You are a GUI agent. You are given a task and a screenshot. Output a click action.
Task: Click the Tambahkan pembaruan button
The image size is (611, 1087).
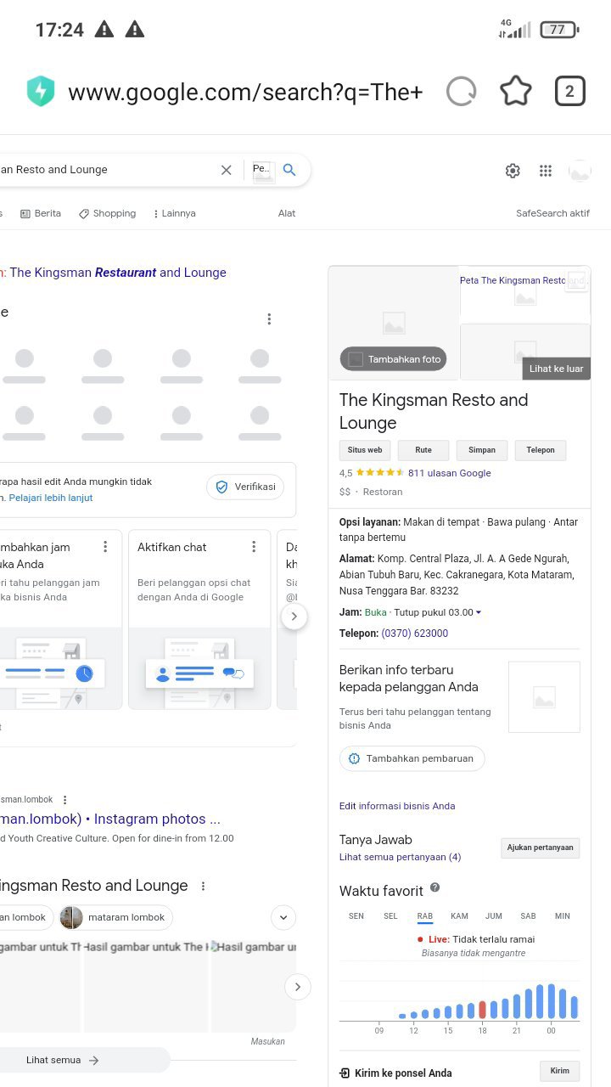[x=412, y=758]
